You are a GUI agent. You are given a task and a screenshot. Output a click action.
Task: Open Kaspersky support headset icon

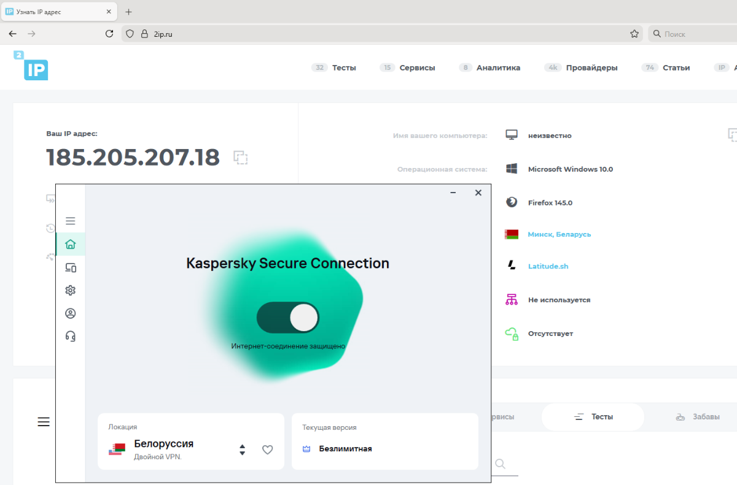pyautogui.click(x=70, y=336)
